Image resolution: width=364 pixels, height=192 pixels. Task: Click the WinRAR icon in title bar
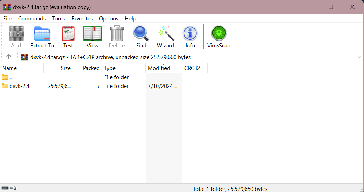coord(7,7)
